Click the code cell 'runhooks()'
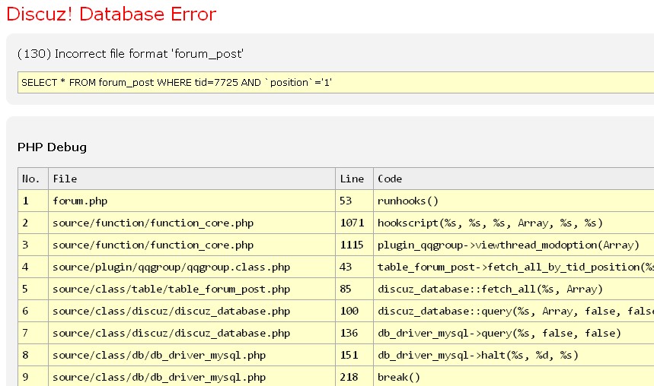The image size is (654, 386). click(514, 201)
